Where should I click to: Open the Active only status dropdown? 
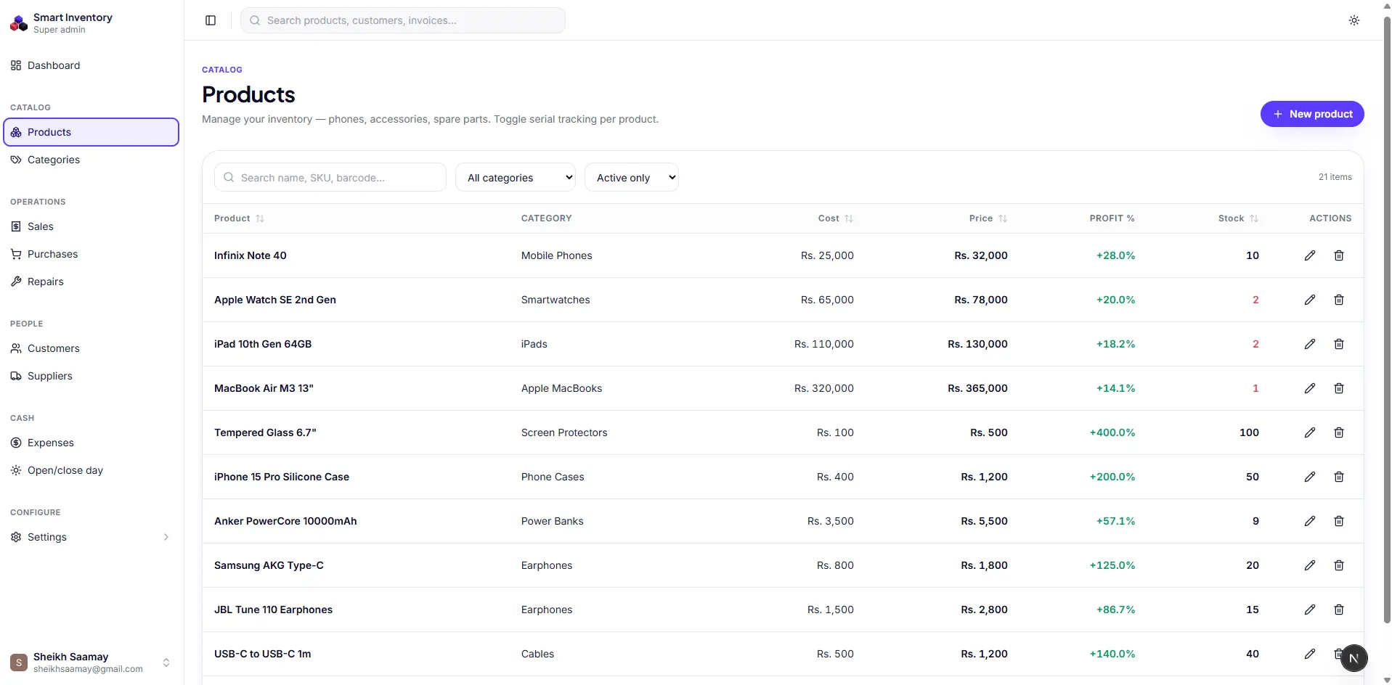[632, 177]
